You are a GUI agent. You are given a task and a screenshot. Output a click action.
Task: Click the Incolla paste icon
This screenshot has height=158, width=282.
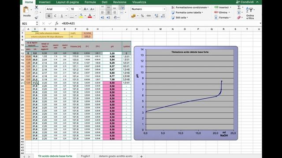pyautogui.click(x=26, y=10)
